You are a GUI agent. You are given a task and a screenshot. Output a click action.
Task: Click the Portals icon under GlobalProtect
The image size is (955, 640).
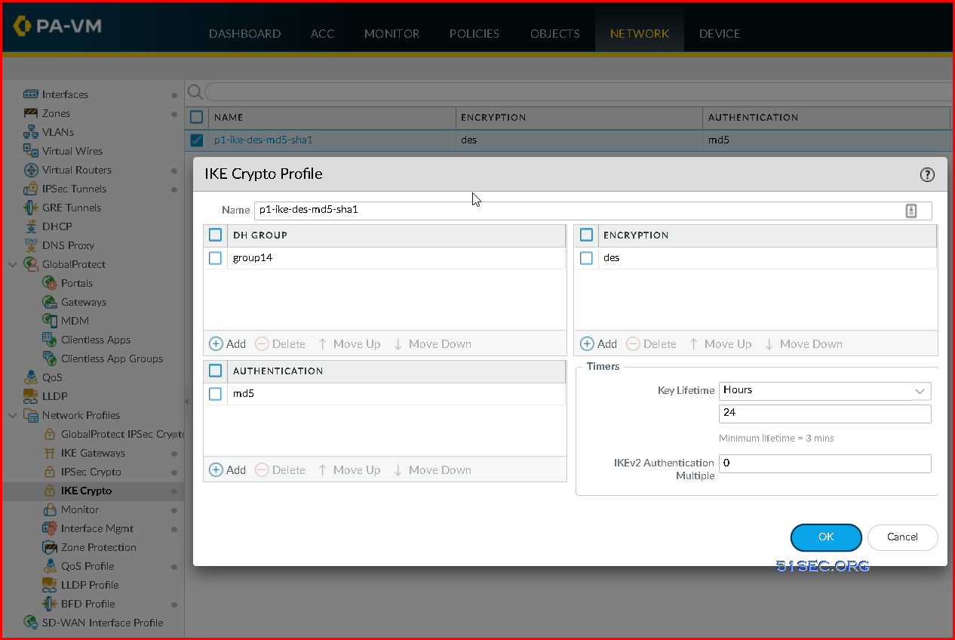(x=50, y=283)
